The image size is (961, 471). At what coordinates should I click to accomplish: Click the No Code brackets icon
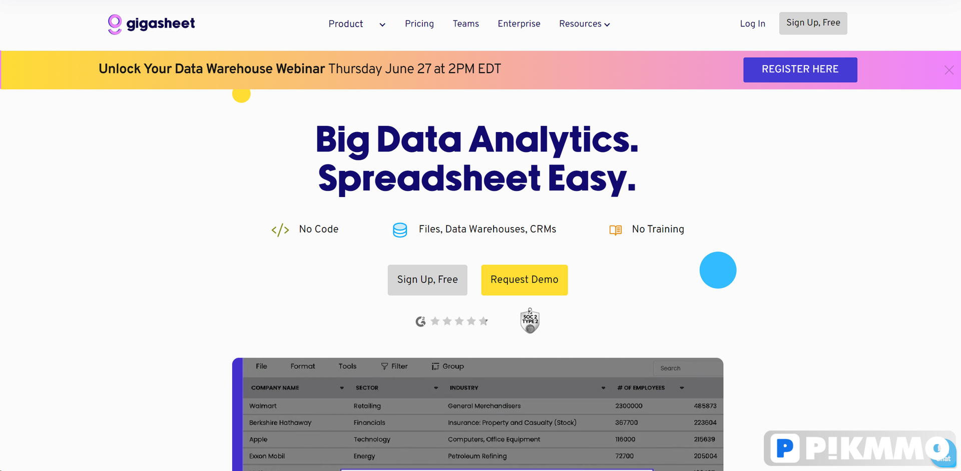click(280, 229)
